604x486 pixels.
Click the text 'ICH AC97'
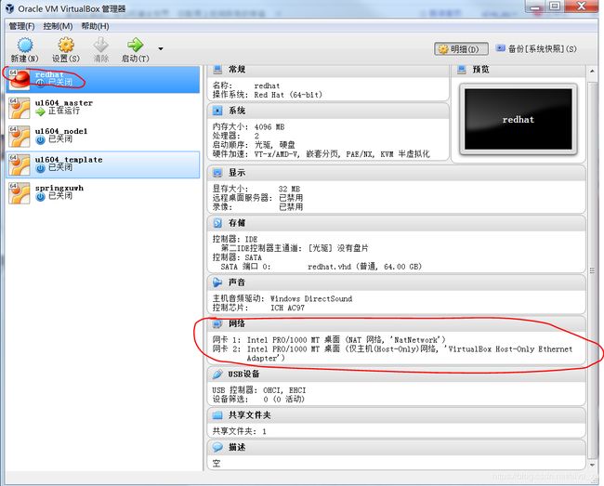(287, 309)
